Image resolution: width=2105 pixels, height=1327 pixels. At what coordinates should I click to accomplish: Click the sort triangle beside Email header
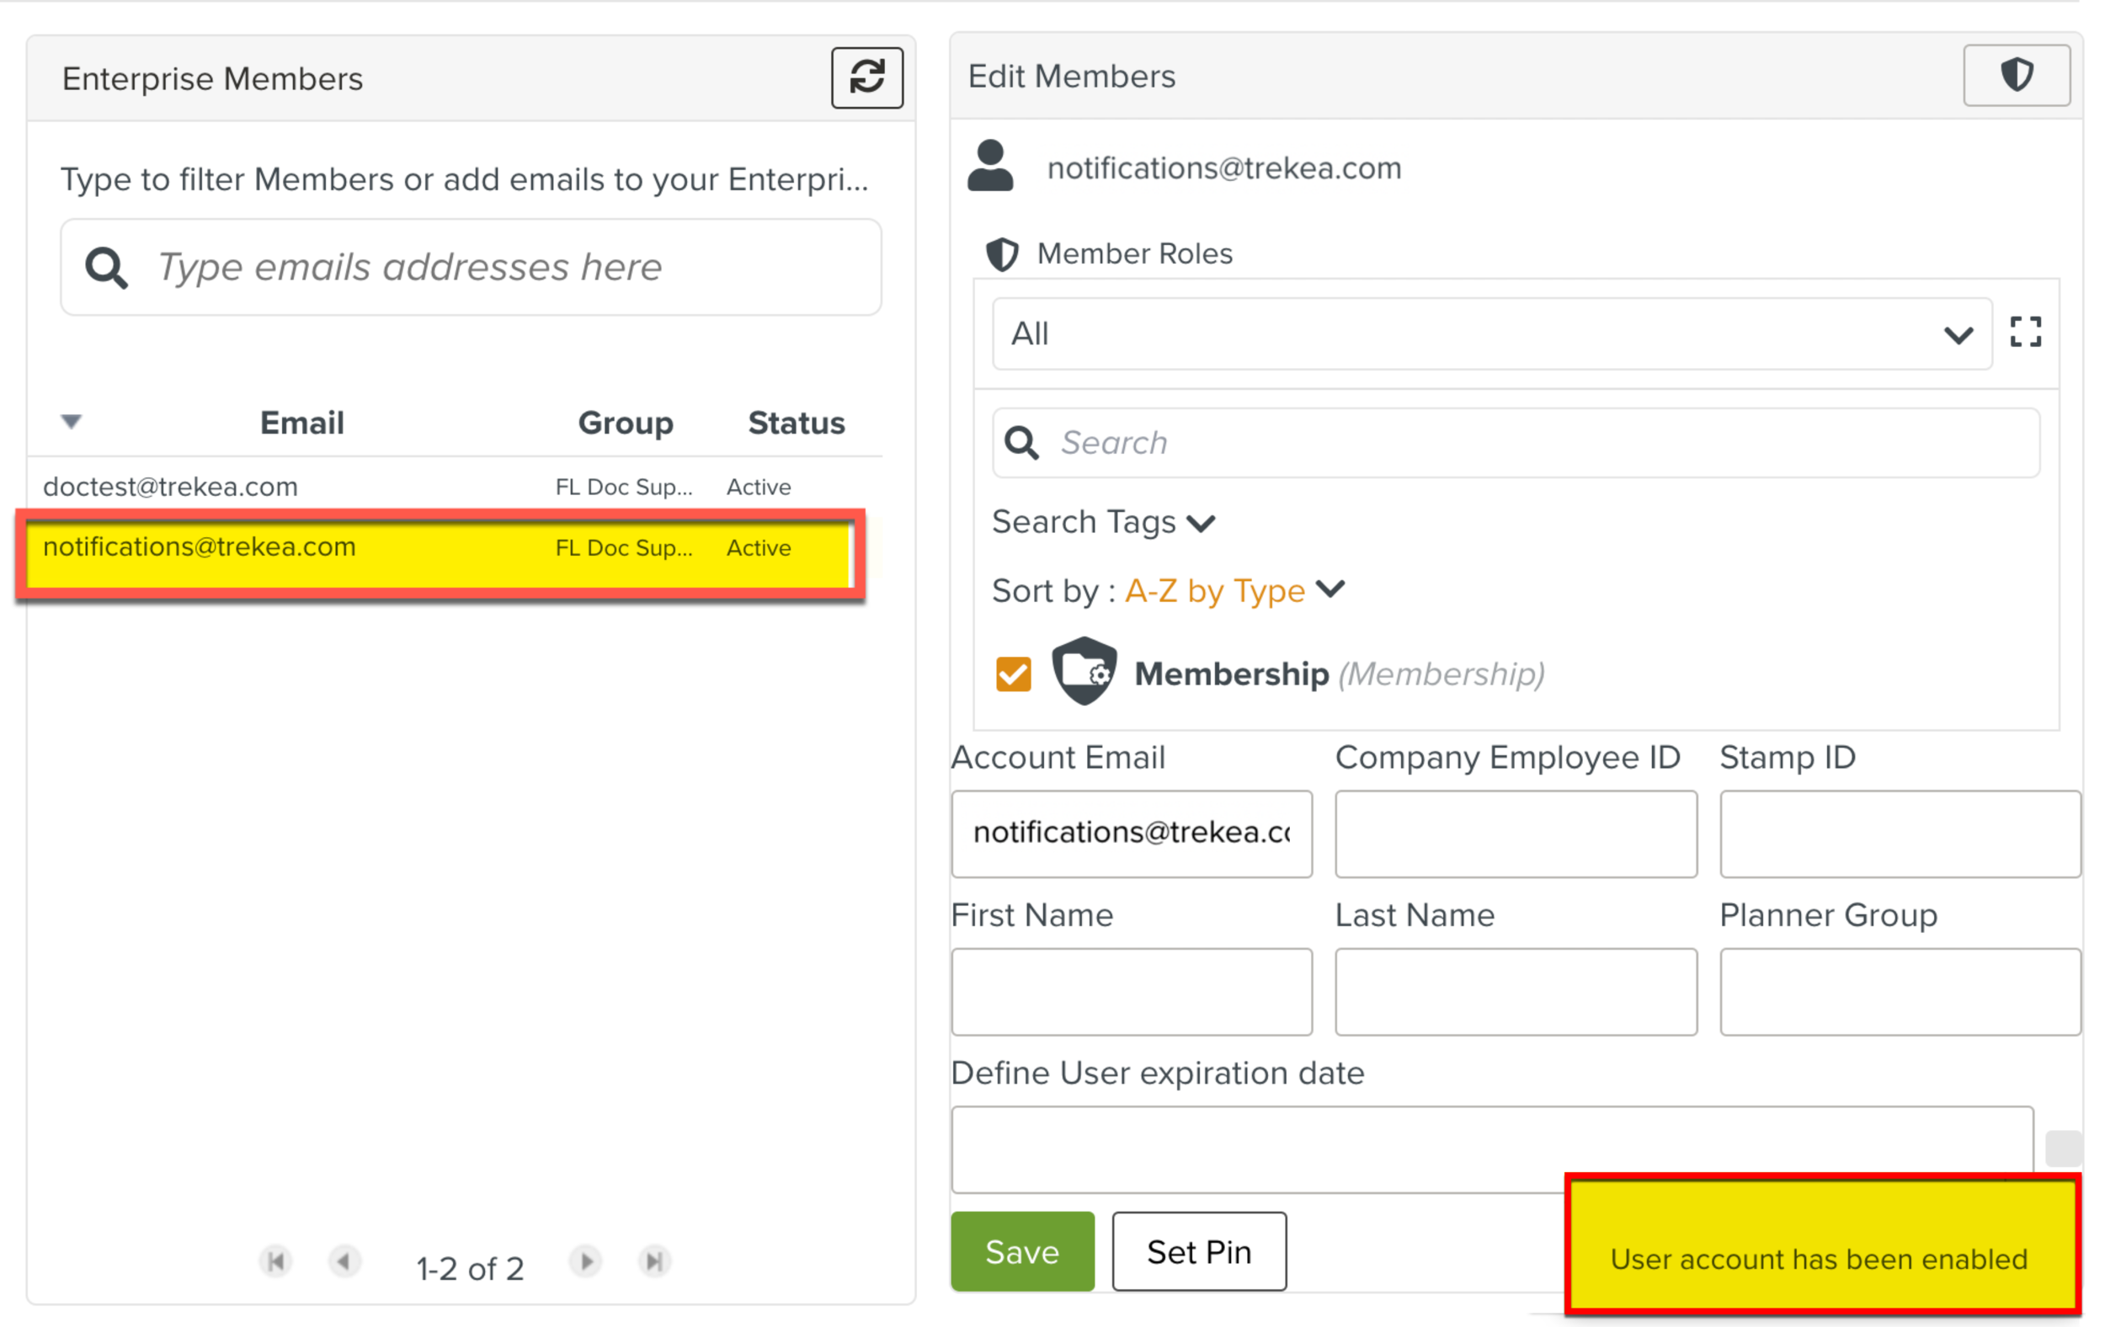pyautogui.click(x=72, y=422)
